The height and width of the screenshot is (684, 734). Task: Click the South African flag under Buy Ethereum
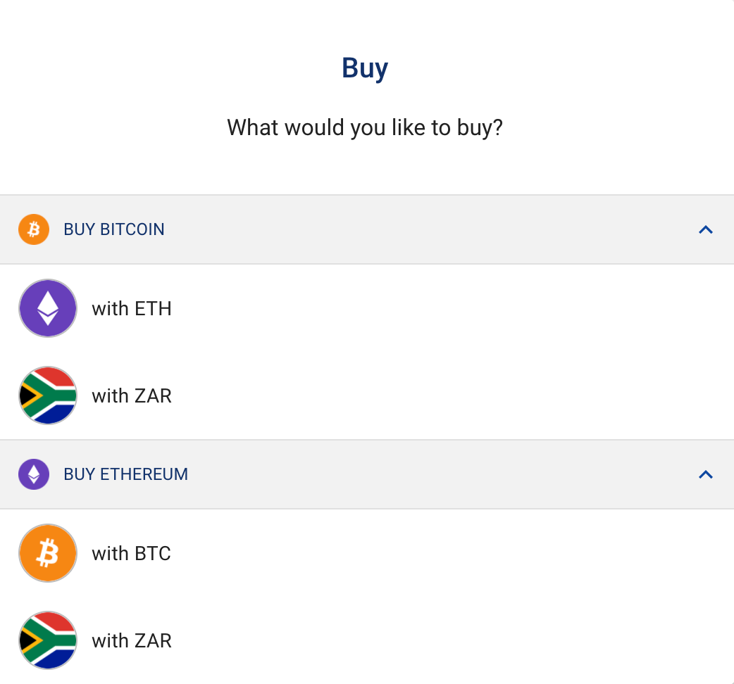pos(48,640)
